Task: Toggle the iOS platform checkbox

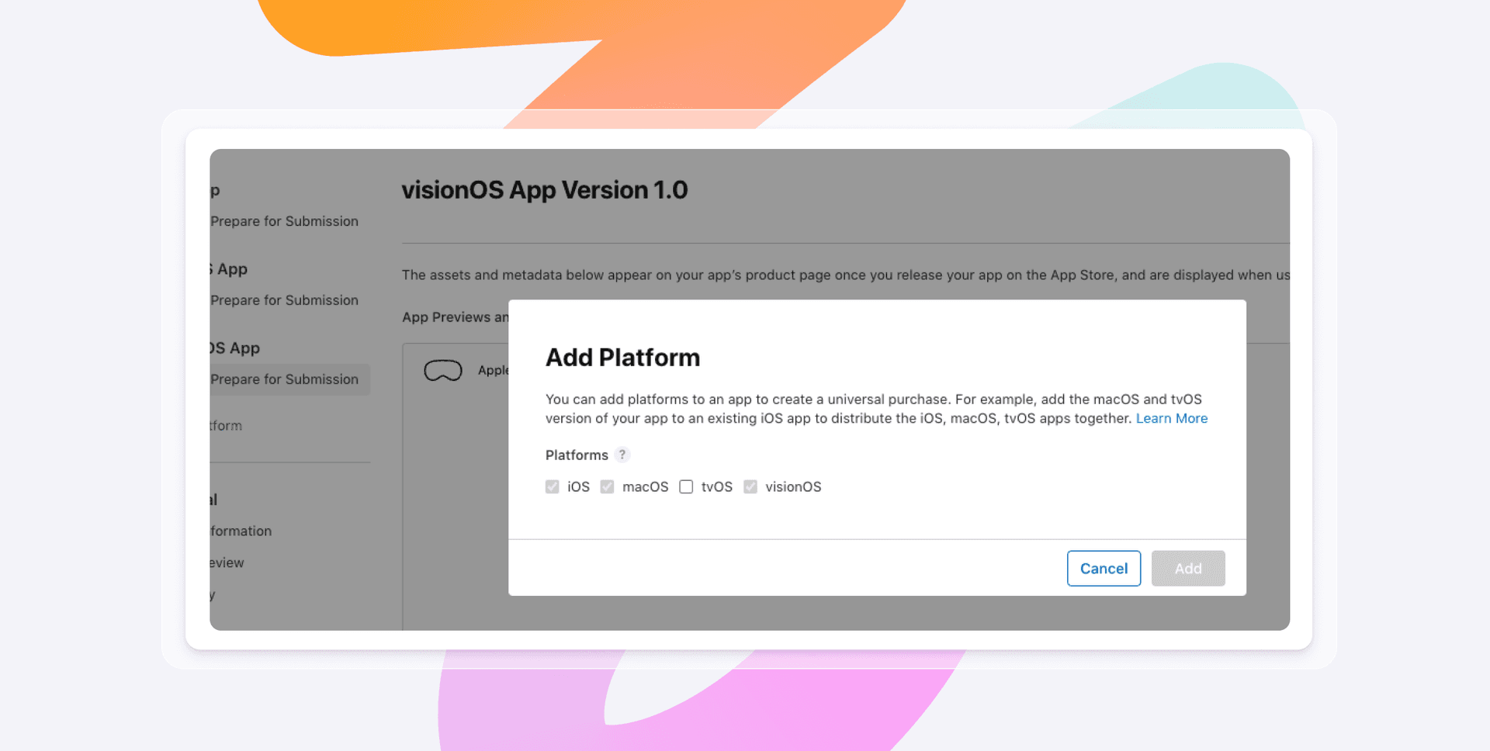Action: (553, 486)
